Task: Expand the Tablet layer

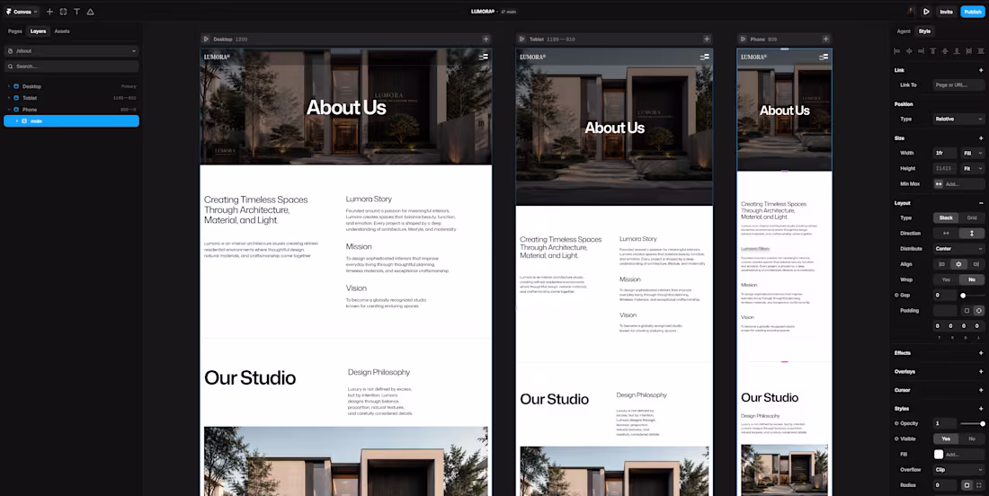Action: tap(9, 98)
